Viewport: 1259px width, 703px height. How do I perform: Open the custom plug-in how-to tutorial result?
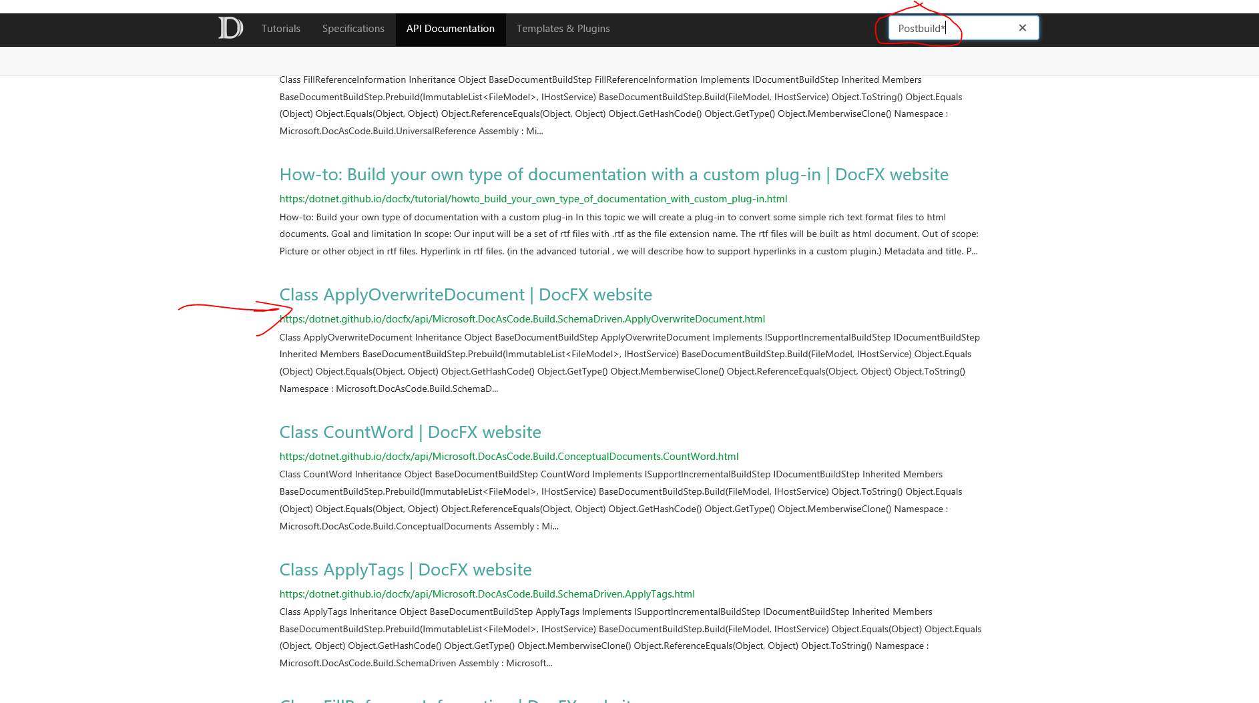[613, 174]
